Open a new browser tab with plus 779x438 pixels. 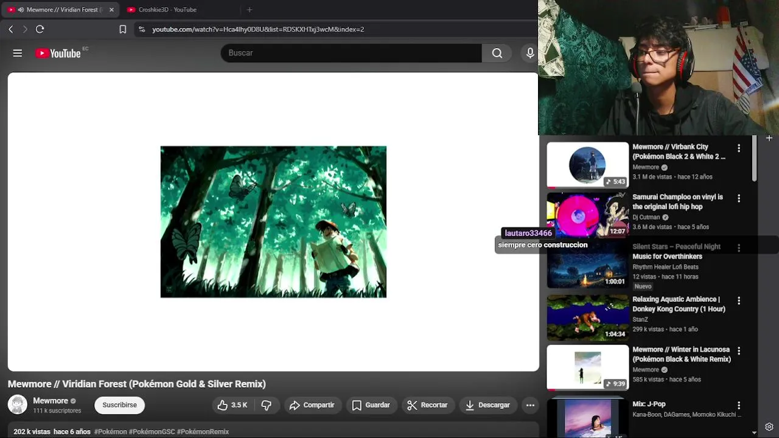click(x=250, y=9)
